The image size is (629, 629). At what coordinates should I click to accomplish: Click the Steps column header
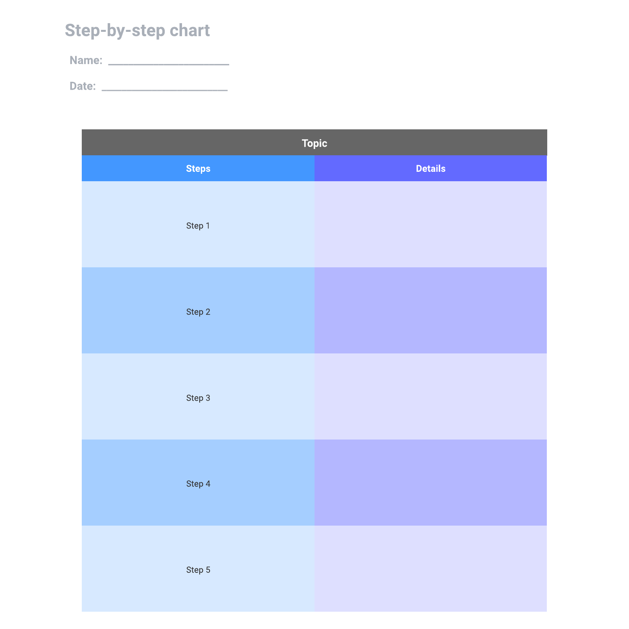[x=198, y=168]
